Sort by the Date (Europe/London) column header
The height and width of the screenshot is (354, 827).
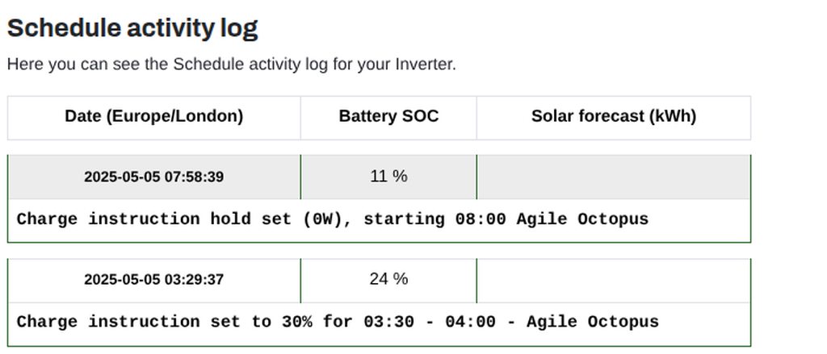pyautogui.click(x=153, y=116)
